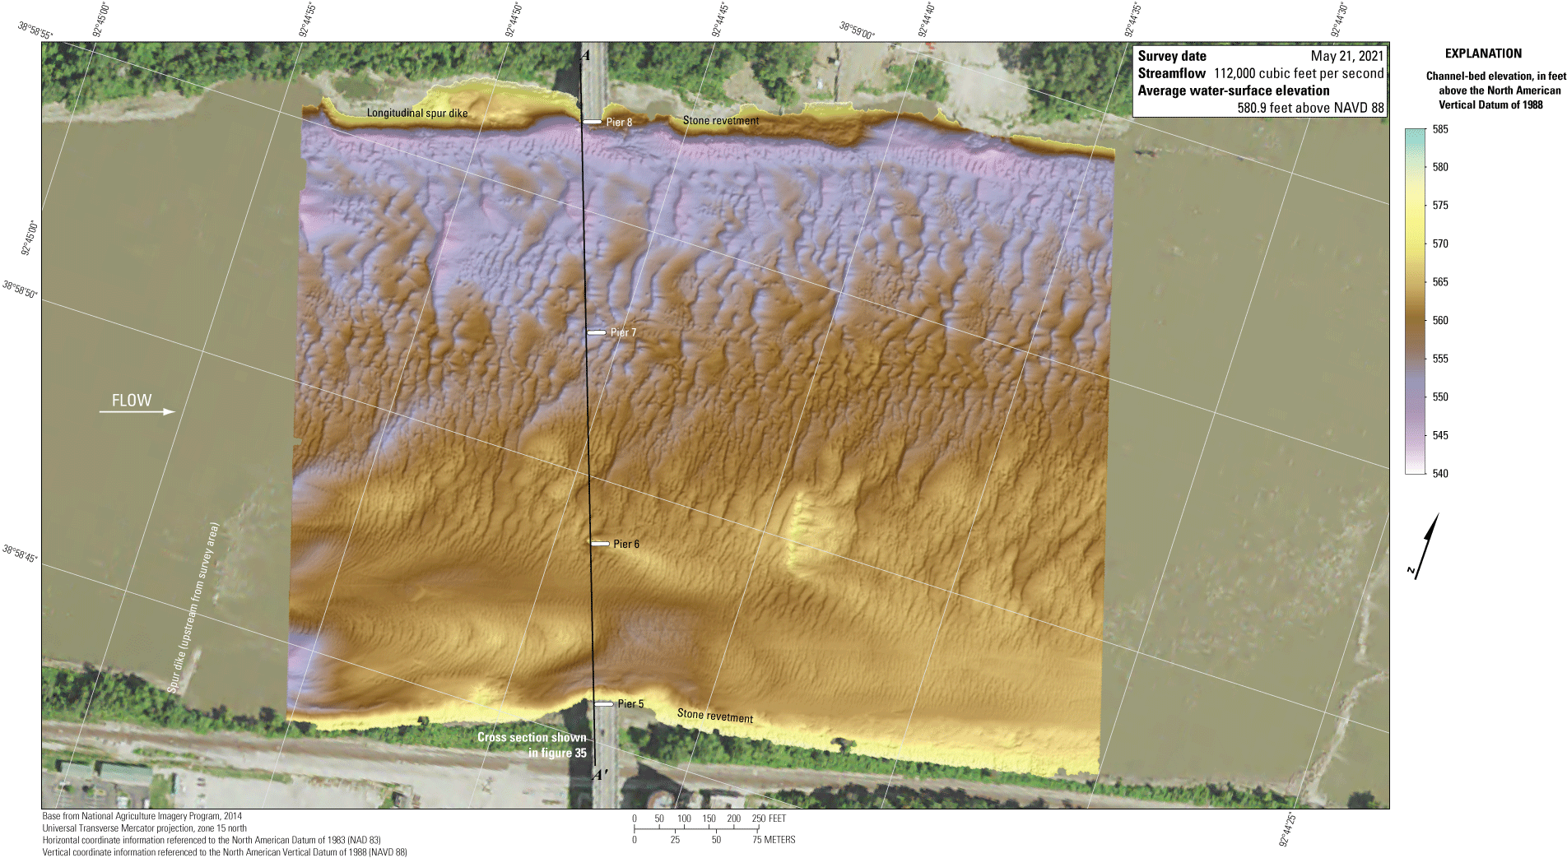Click the white Pier 8 marker
Screen dimensions: 1567x858
pos(593,122)
